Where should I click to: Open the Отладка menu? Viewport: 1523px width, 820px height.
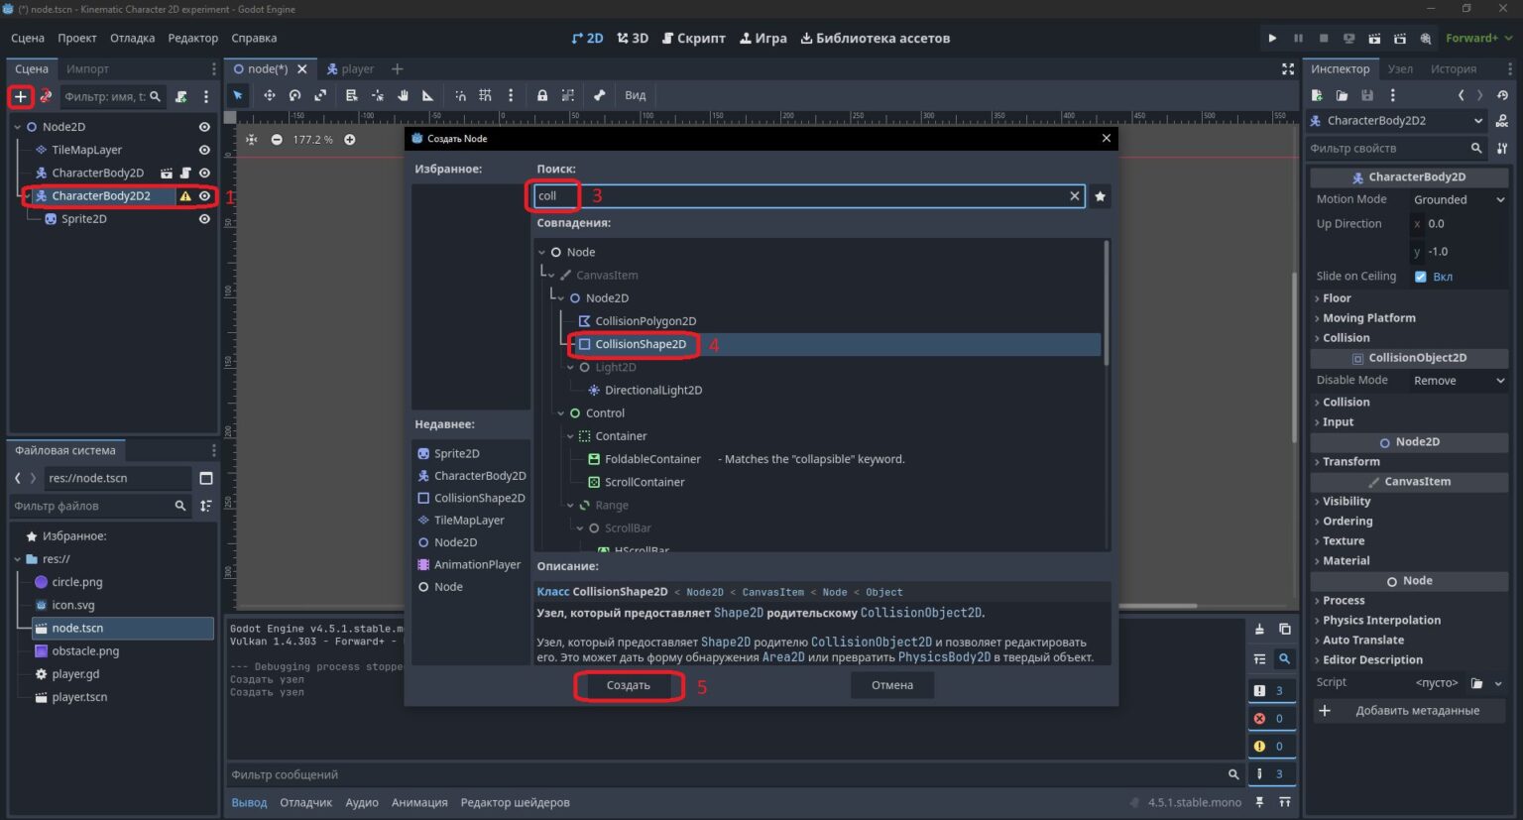click(x=132, y=38)
